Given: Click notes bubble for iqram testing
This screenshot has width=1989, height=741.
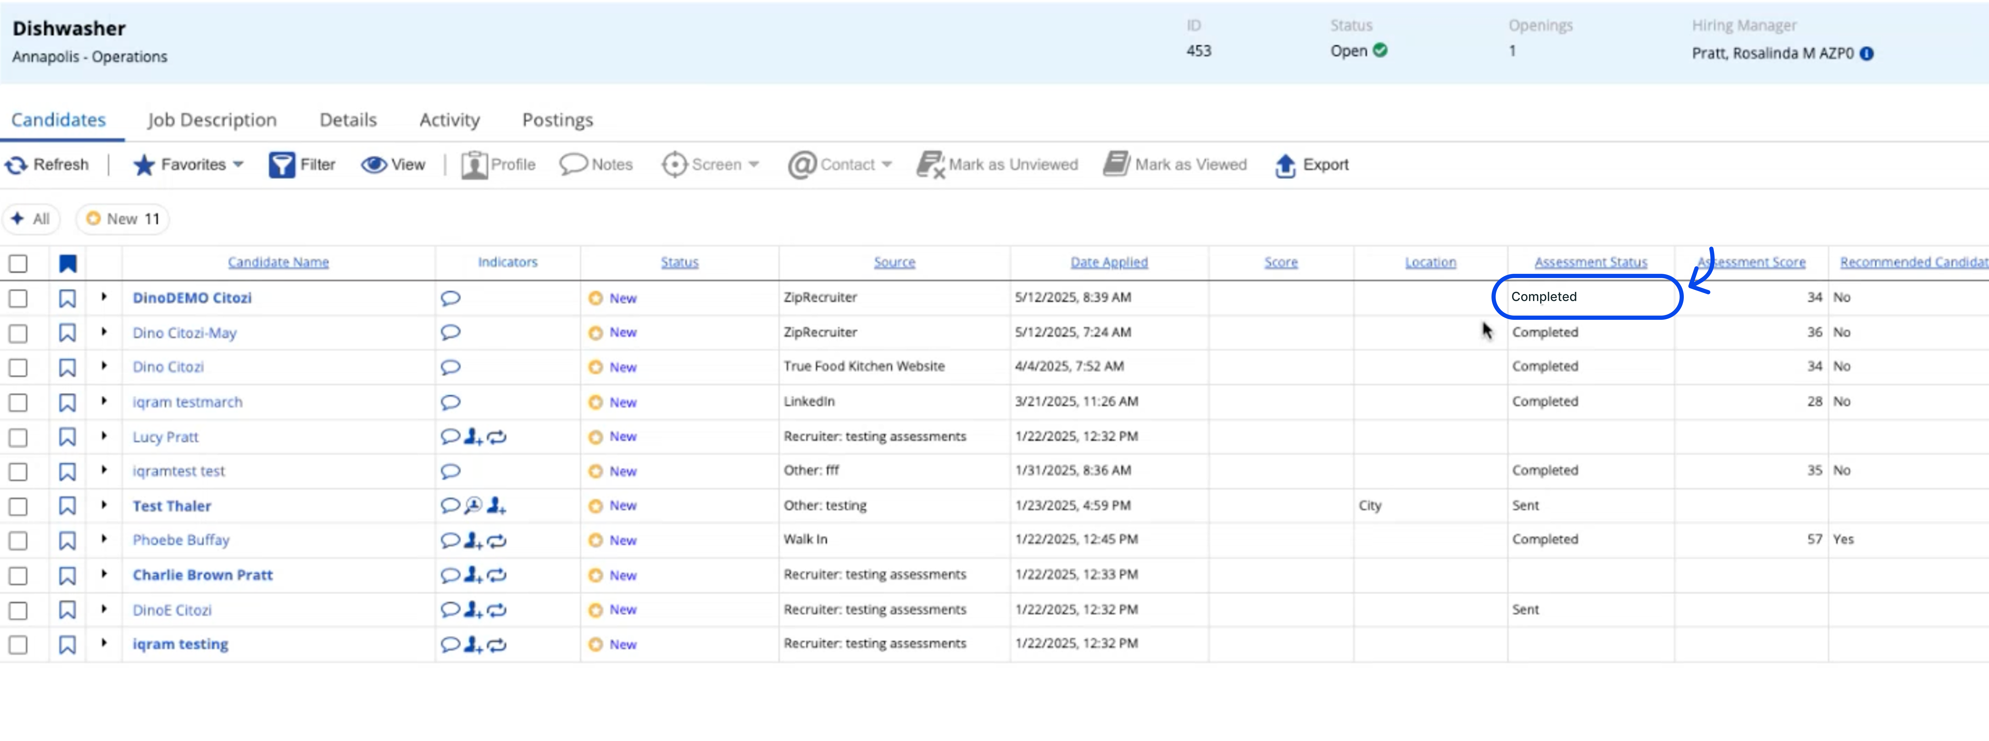Looking at the screenshot, I should (x=450, y=645).
